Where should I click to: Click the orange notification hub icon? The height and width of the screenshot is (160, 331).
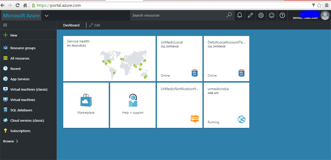pyautogui.click(x=195, y=119)
